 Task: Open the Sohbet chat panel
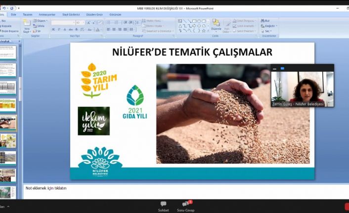pos(163,206)
